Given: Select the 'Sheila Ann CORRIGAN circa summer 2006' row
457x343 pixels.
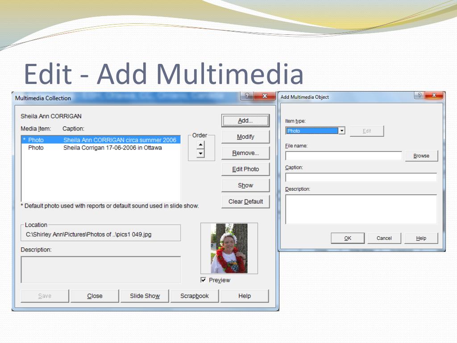Looking at the screenshot, I should [101, 140].
